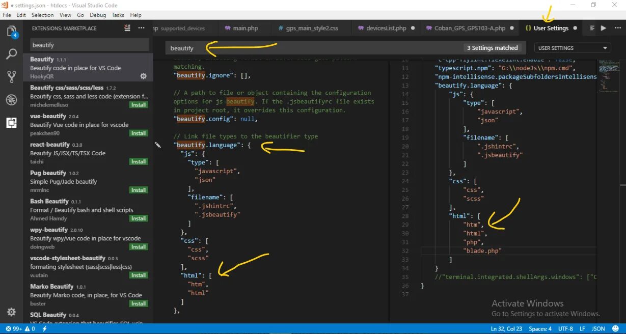This screenshot has height=334, width=626.
Task: Install react-beautify extension
Action: coord(139,162)
